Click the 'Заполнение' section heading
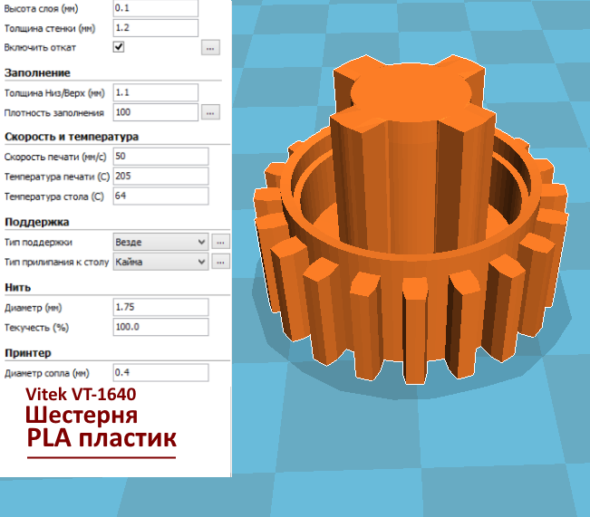 coord(37,73)
